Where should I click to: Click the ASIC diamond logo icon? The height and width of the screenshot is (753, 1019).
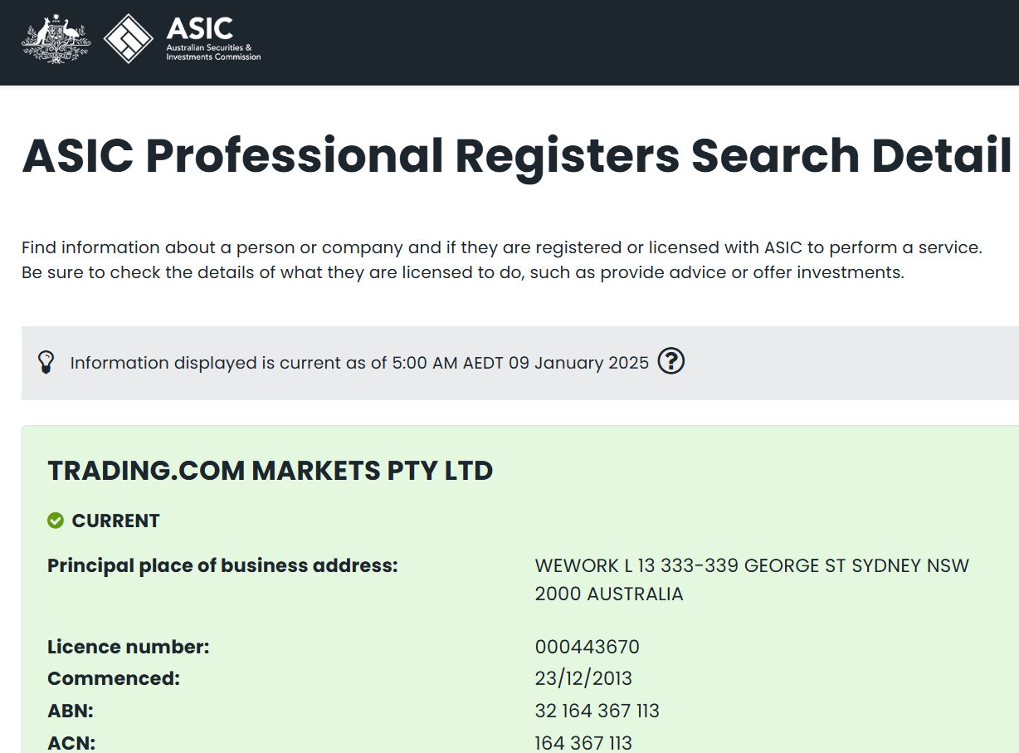tap(129, 39)
